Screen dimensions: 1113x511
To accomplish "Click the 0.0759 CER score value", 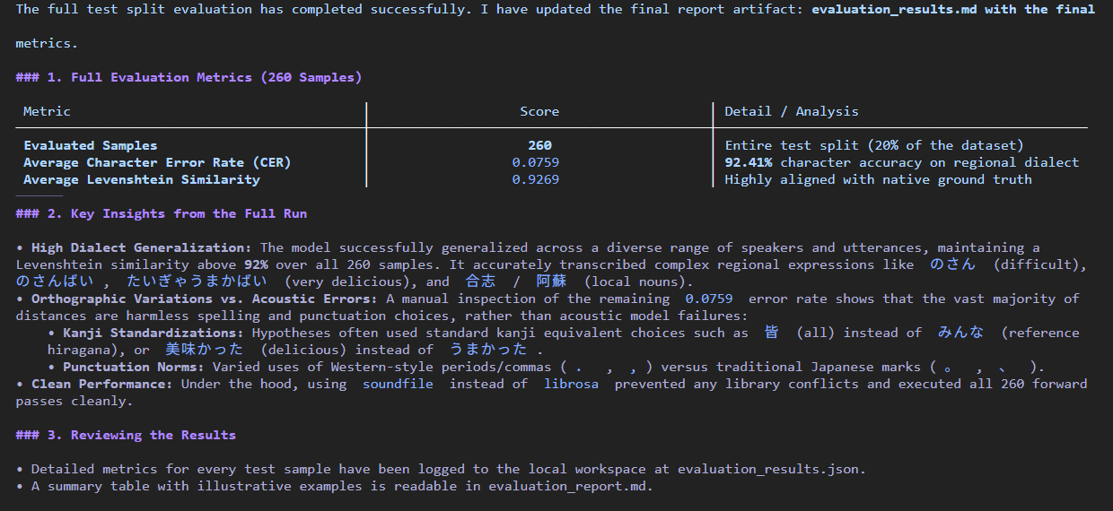I will click(536, 162).
